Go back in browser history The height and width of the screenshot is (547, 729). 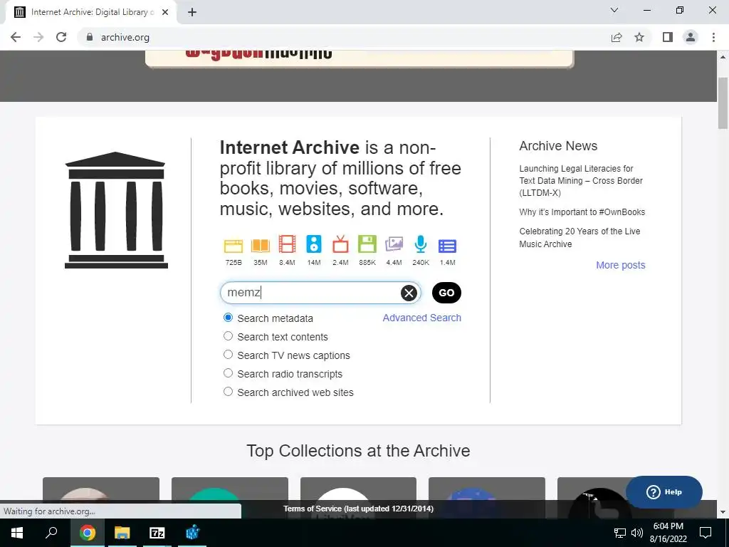click(x=16, y=37)
